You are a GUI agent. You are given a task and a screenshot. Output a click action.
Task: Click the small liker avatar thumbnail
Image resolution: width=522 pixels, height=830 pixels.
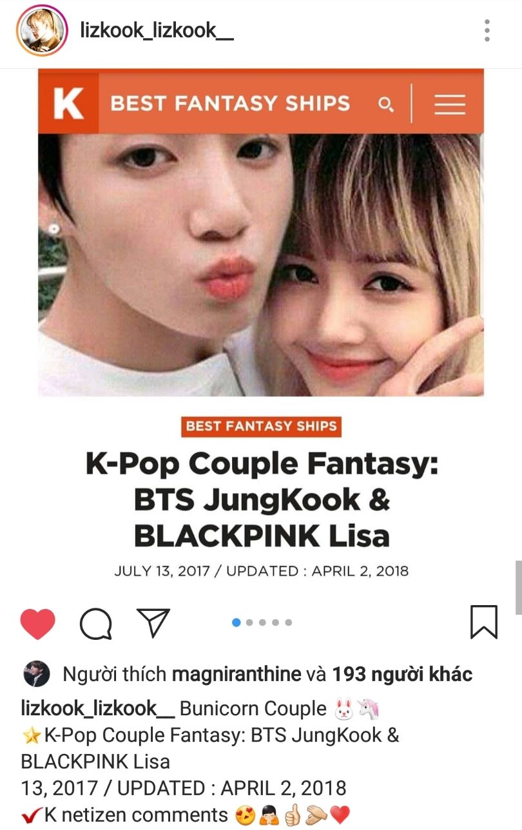click(37, 675)
